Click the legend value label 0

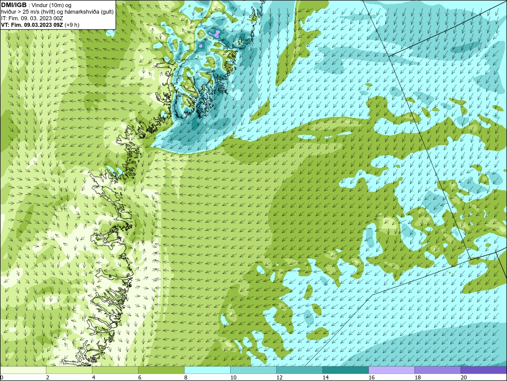[2, 377]
